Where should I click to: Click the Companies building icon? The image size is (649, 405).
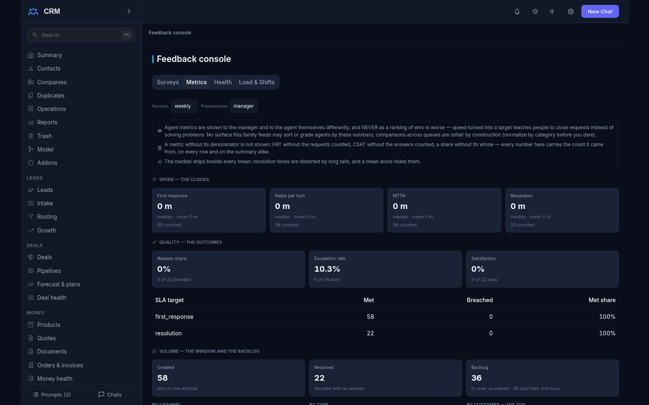(31, 82)
